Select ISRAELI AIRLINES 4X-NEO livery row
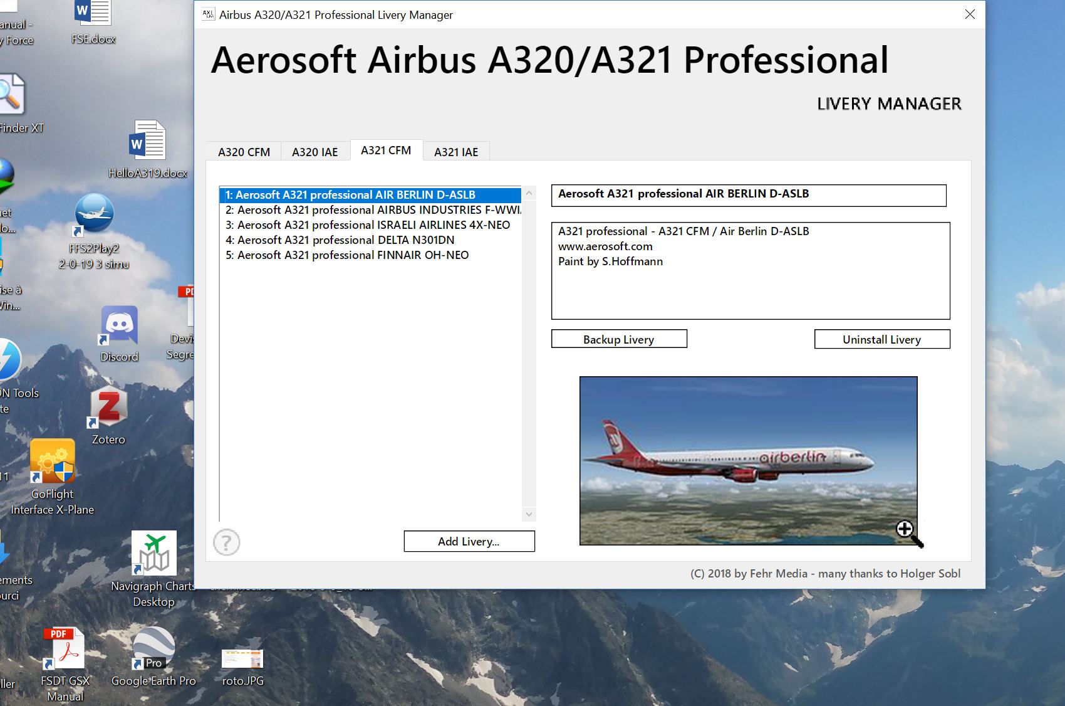This screenshot has width=1065, height=706. coord(371,225)
